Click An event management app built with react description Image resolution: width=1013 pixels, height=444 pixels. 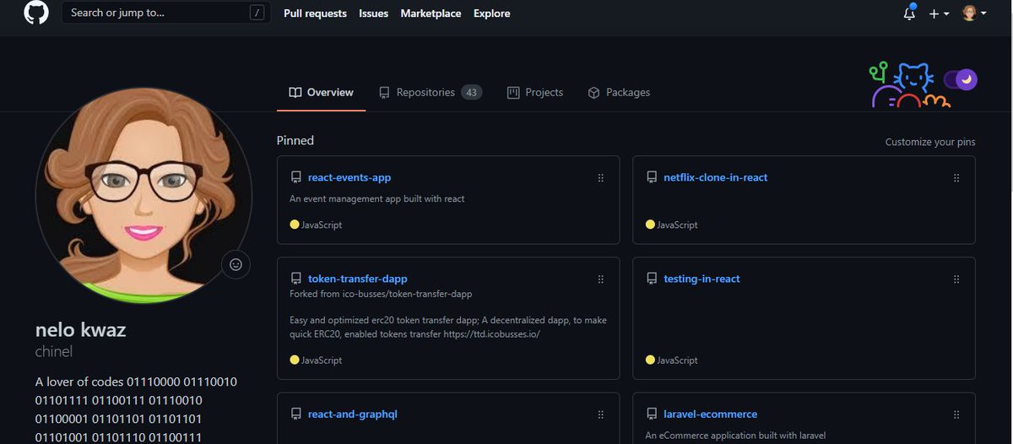point(377,199)
